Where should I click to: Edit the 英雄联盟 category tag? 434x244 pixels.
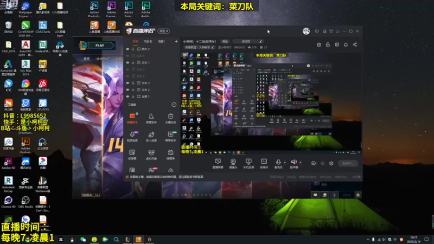(x=199, y=47)
